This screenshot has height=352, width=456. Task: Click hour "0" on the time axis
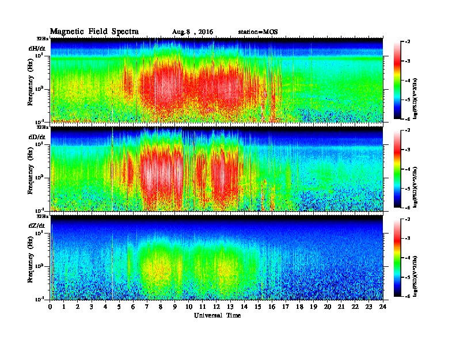click(50, 307)
